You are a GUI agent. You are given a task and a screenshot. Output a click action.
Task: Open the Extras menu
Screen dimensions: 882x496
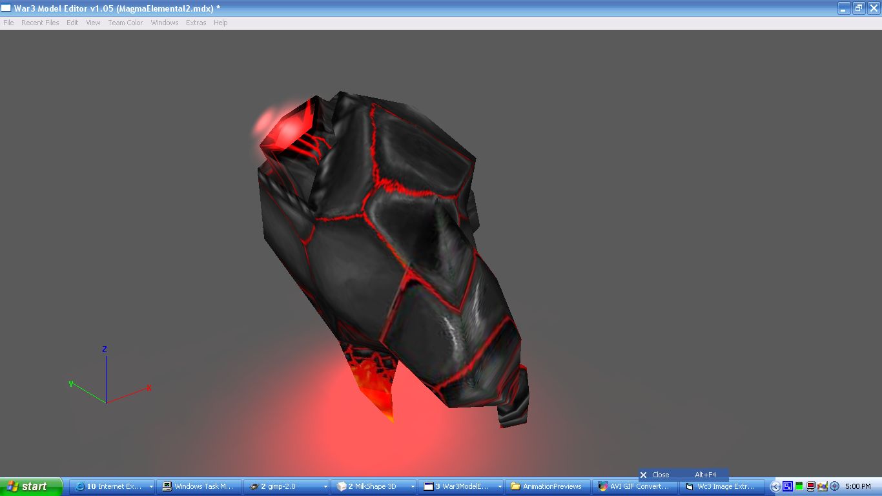[196, 23]
